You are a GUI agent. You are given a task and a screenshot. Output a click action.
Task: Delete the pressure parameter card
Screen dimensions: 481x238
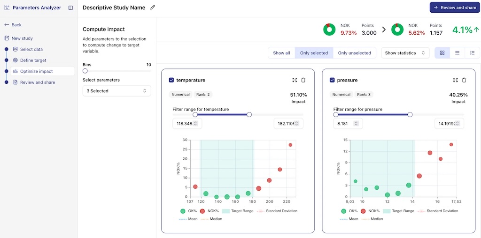point(464,80)
